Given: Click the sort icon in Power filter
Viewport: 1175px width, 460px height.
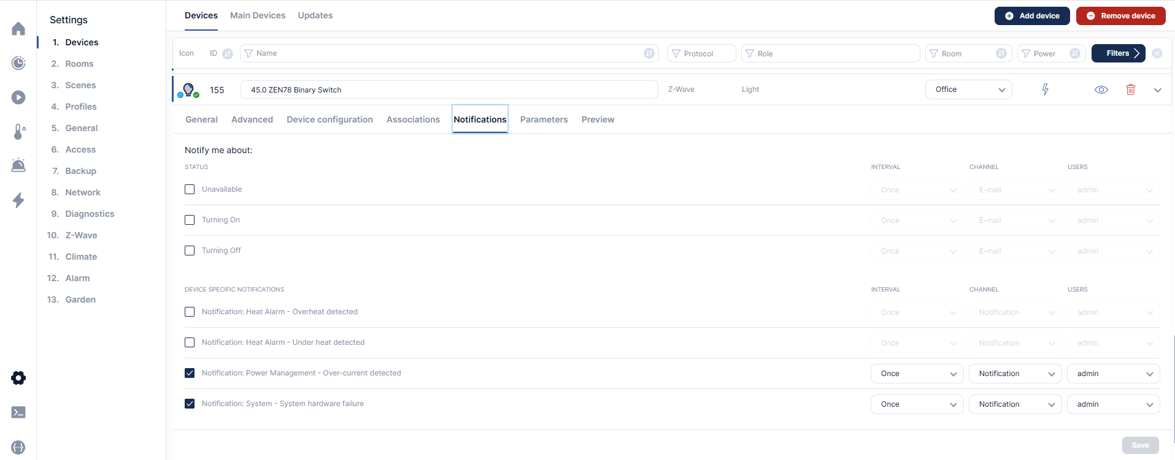Looking at the screenshot, I should 1075,53.
